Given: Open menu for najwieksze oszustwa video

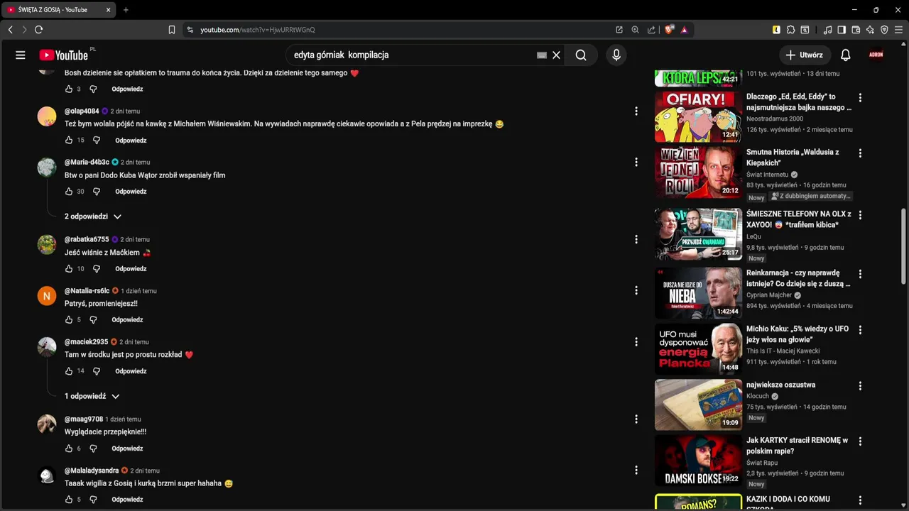Looking at the screenshot, I should (x=860, y=386).
